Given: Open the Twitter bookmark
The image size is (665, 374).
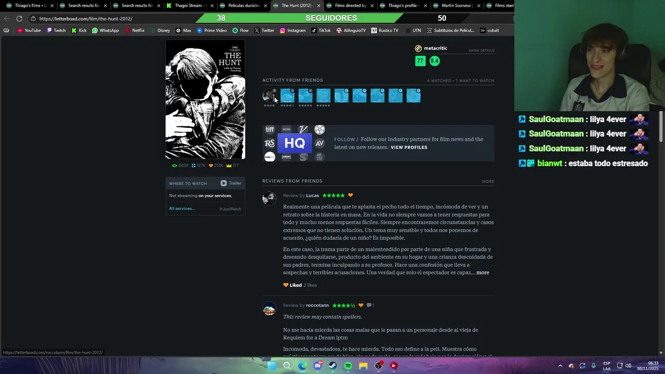Looking at the screenshot, I should point(264,30).
